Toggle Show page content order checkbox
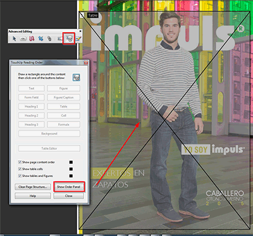 pos(20,162)
